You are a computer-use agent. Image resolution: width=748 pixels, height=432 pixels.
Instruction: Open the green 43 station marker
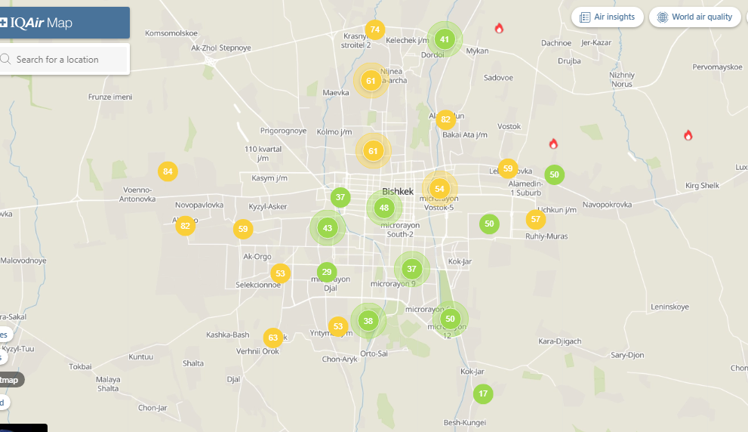point(328,228)
